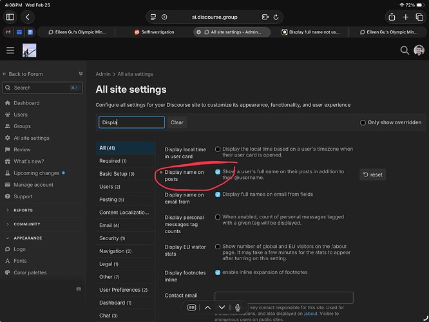
Task: Select the Posting (5) category
Action: click(126, 200)
